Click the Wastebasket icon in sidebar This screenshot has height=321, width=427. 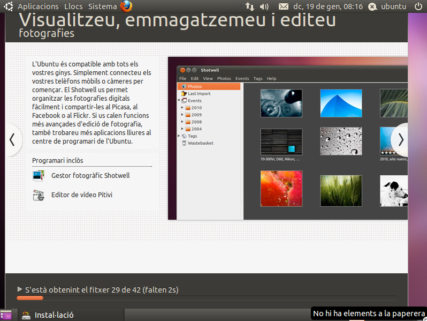(184, 143)
